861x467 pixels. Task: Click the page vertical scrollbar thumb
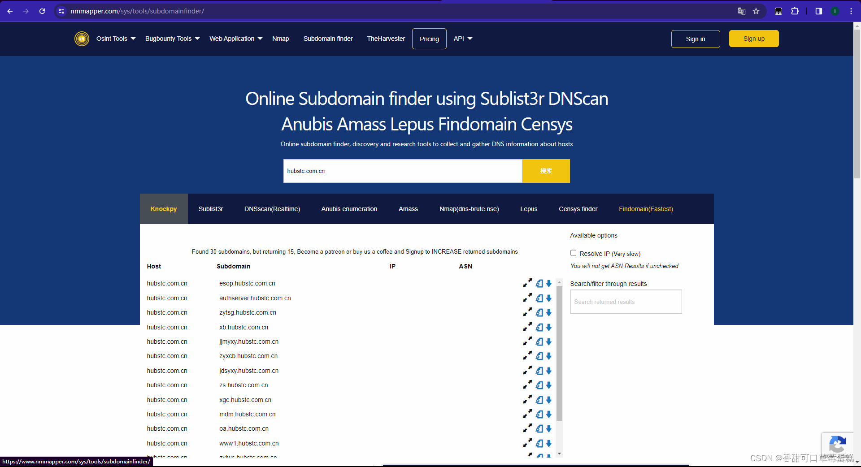pos(857,104)
